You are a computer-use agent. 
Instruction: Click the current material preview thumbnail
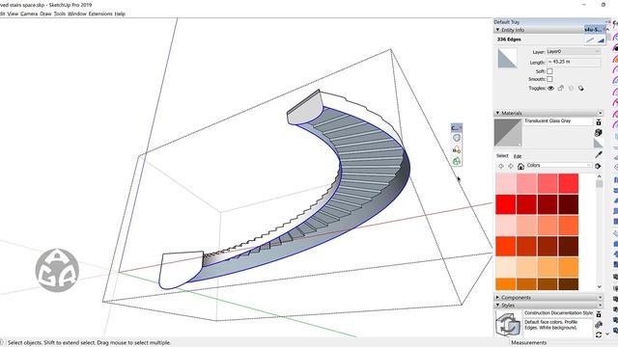tap(508, 133)
